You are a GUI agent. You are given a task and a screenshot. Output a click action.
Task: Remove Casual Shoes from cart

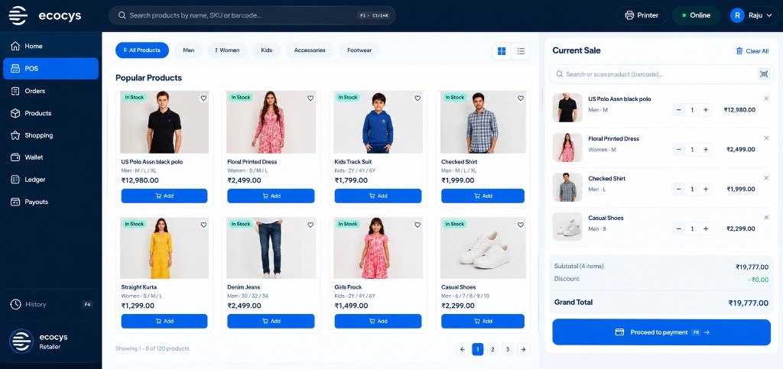[766, 218]
